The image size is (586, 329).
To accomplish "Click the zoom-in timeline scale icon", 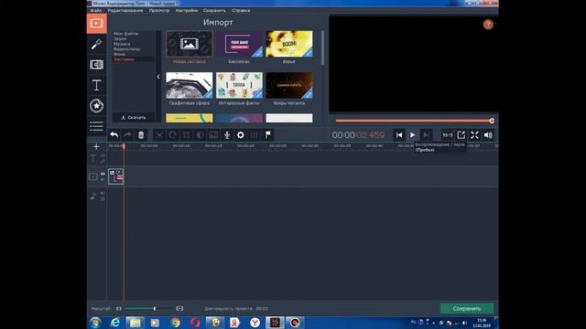I will [179, 309].
